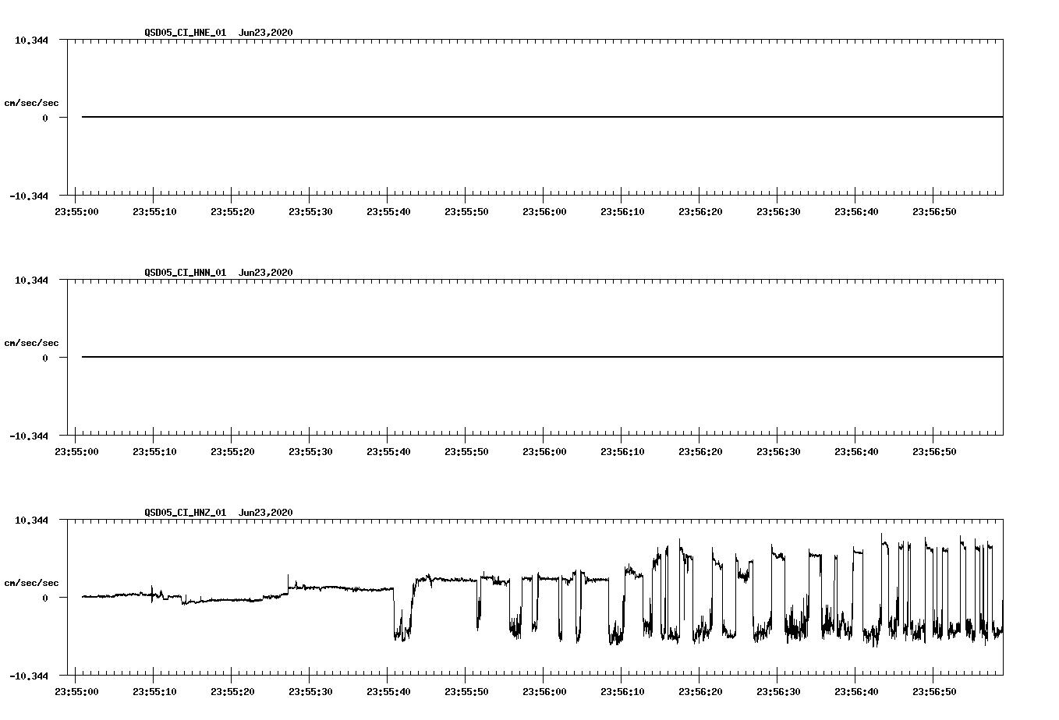
Task: Click the 23:56:30 time label on HNZ chart
Action: 778,691
